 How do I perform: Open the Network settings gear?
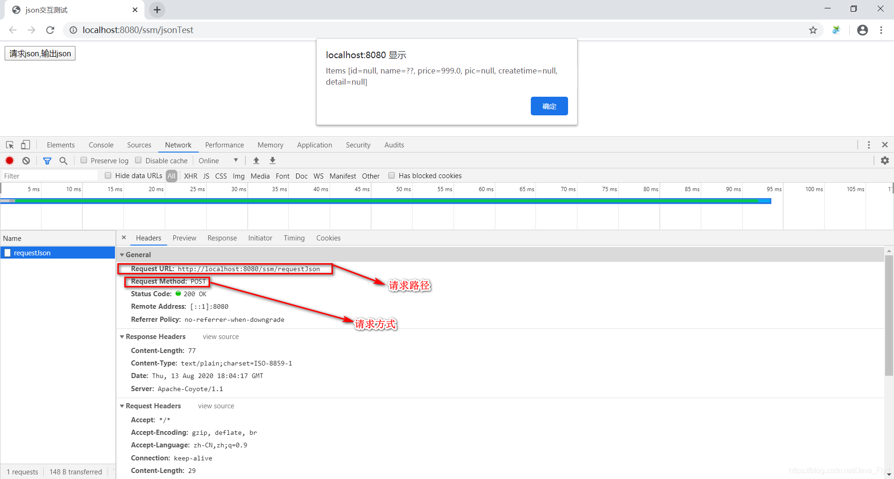click(885, 160)
